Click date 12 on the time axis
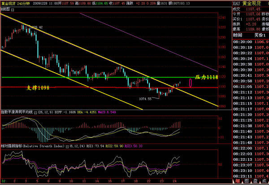 pyautogui.click(x=4, y=181)
